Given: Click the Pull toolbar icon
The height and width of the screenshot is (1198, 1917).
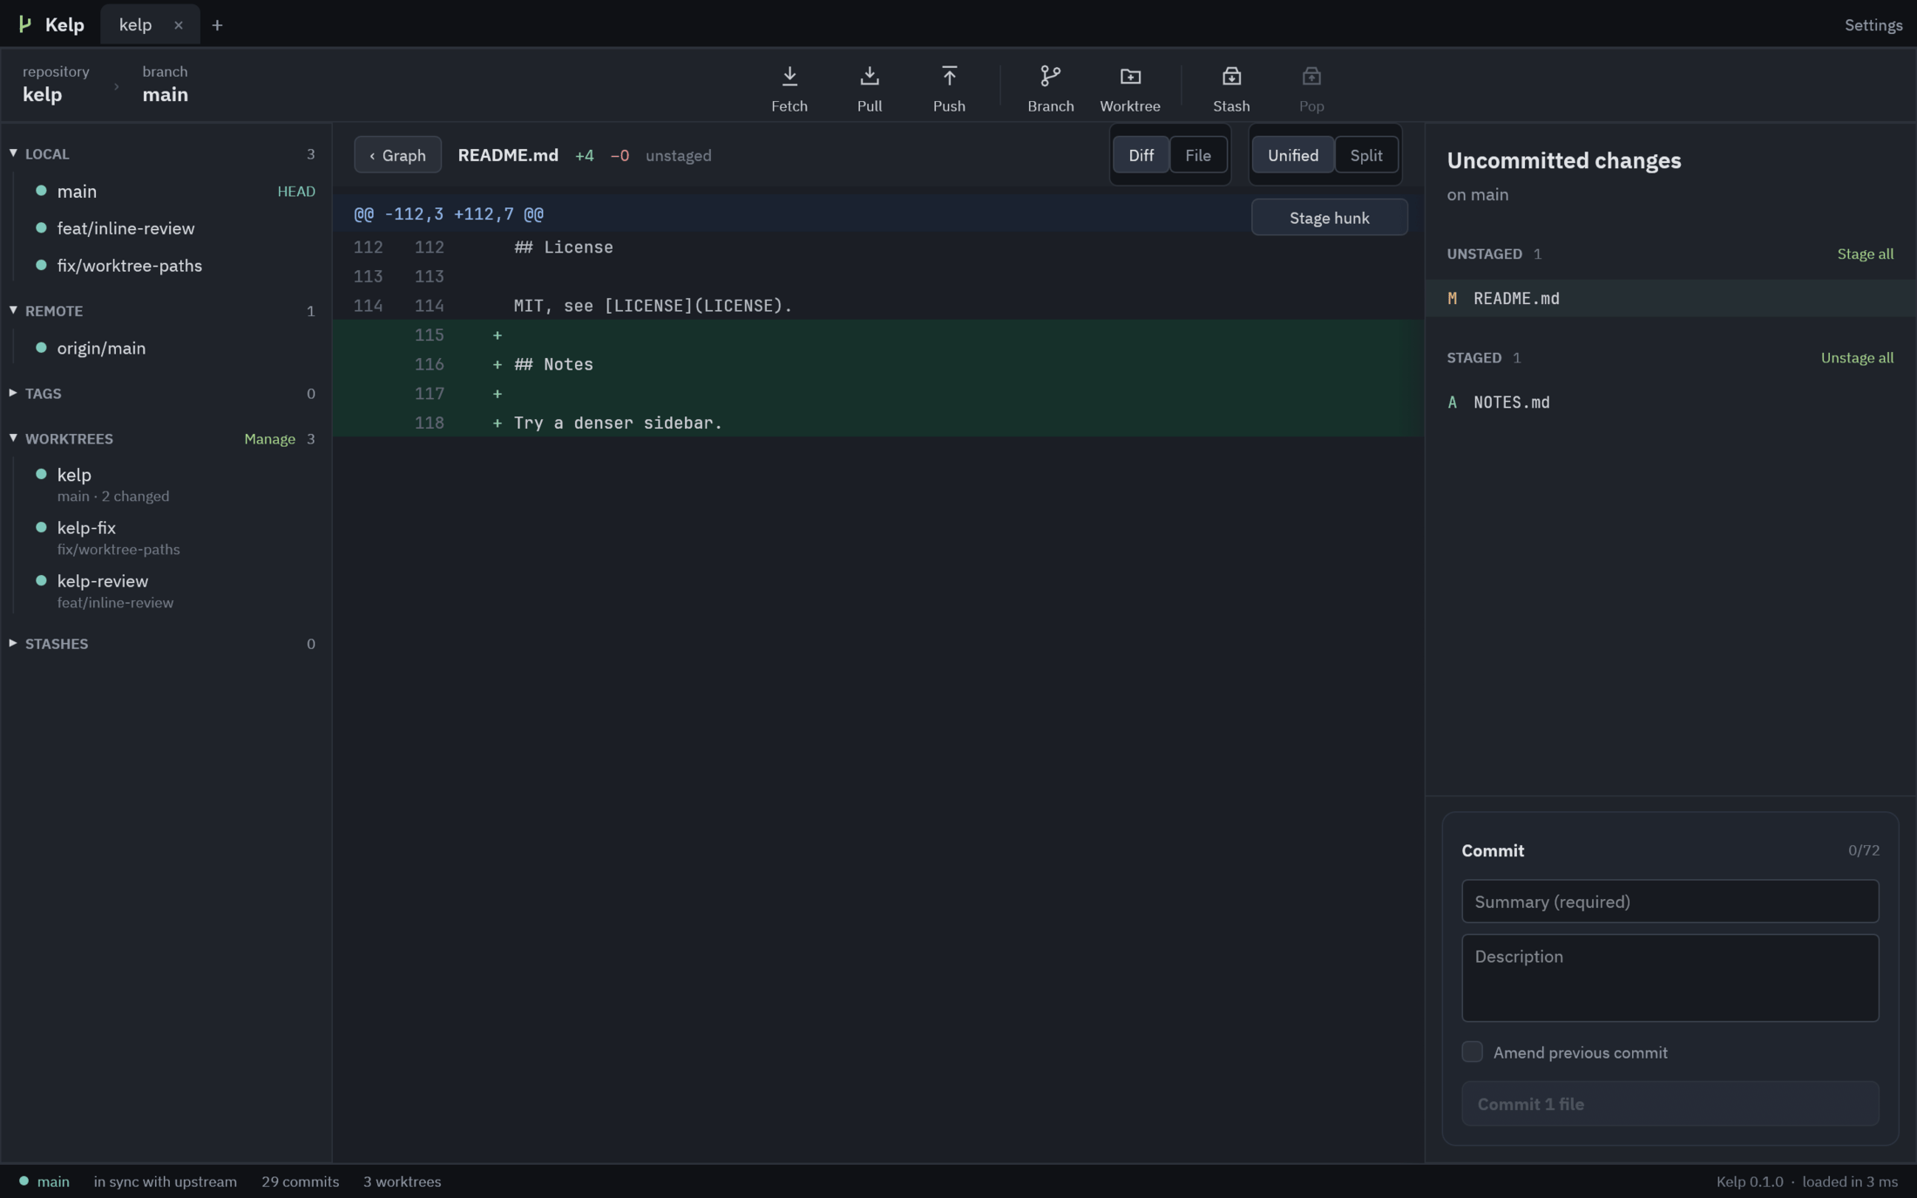Looking at the screenshot, I should click(869, 77).
